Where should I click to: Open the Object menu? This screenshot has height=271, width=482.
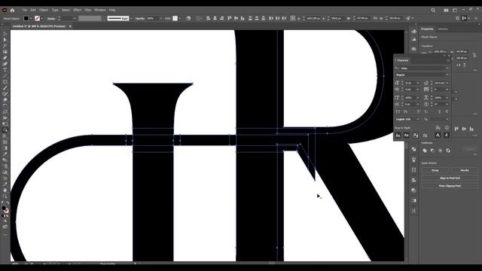(44, 10)
